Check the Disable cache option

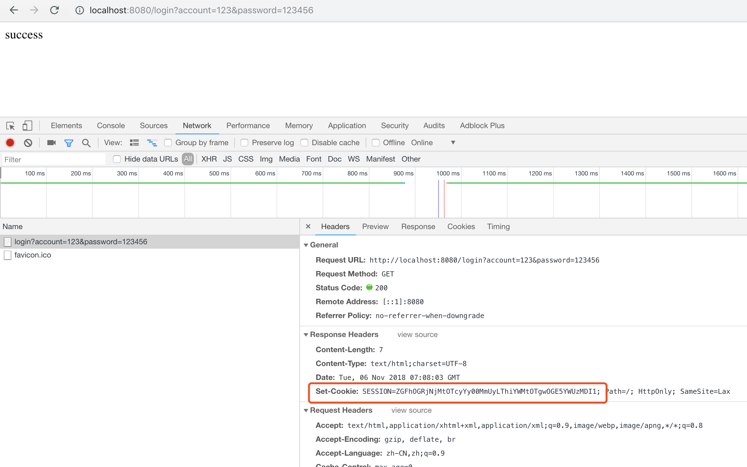[304, 143]
